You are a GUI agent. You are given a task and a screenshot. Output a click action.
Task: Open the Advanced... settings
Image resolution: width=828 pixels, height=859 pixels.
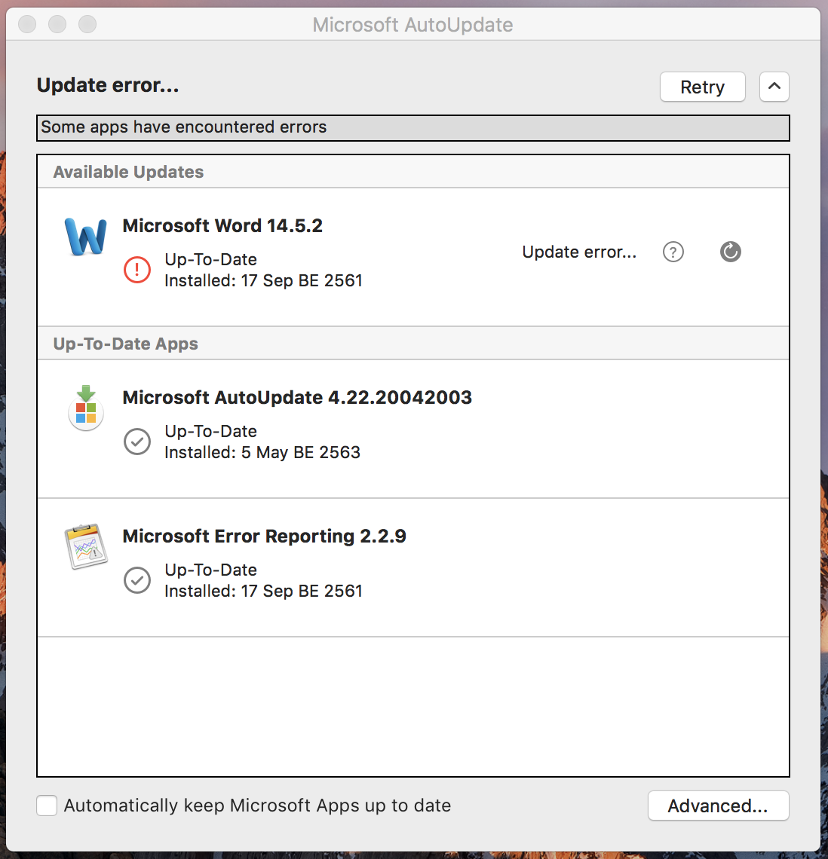coord(719,806)
